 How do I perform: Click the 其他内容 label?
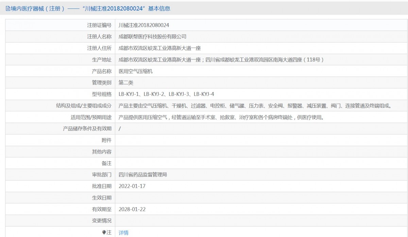tap(102, 152)
